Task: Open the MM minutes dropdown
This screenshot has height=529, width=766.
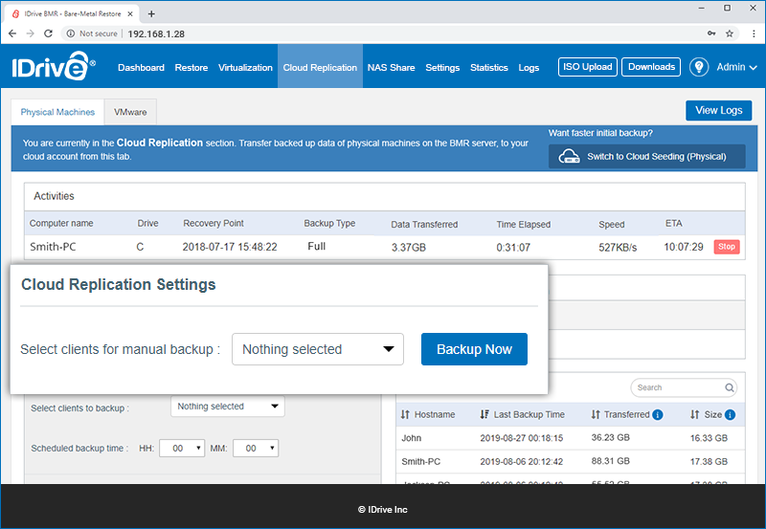Action: [256, 448]
